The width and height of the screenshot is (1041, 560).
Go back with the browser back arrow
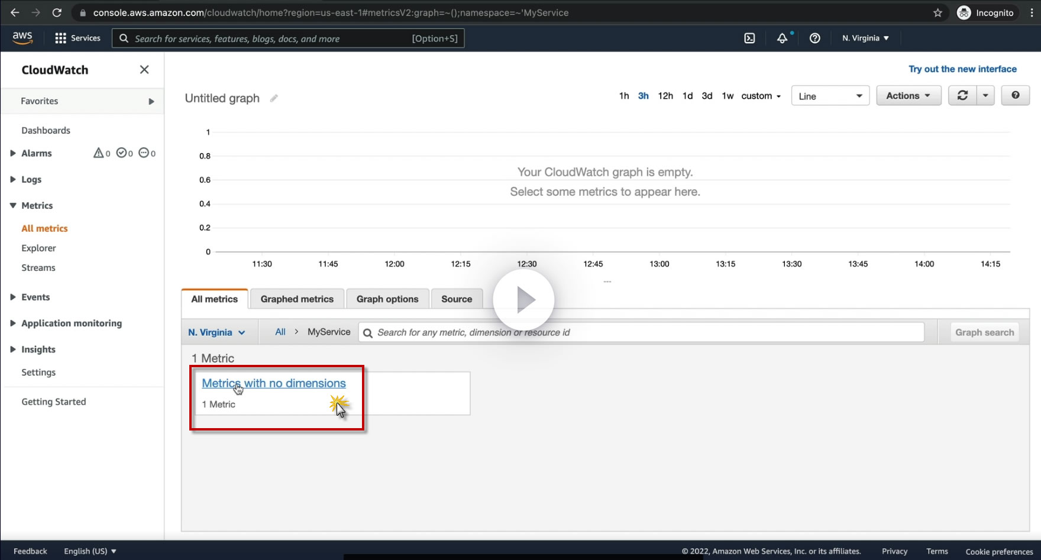point(15,12)
